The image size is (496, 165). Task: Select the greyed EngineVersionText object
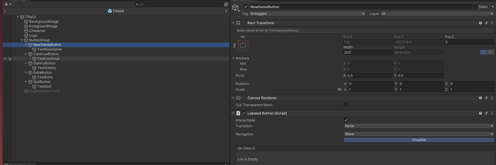[x=44, y=91]
